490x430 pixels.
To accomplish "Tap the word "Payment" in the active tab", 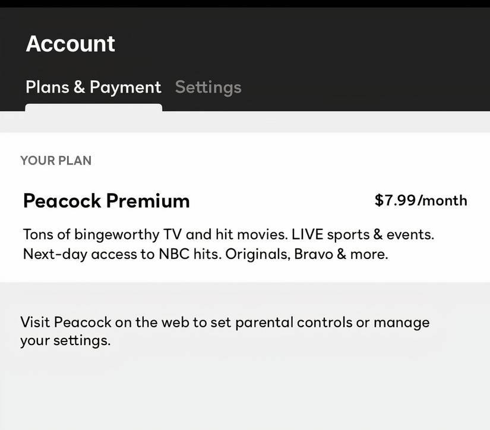I will [x=125, y=87].
